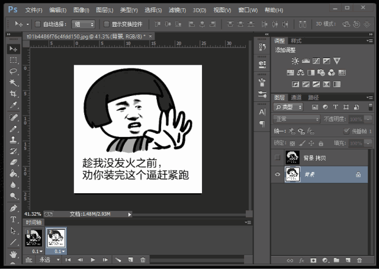Select the Brush tool
This screenshot has height=269, width=379.
[13, 129]
